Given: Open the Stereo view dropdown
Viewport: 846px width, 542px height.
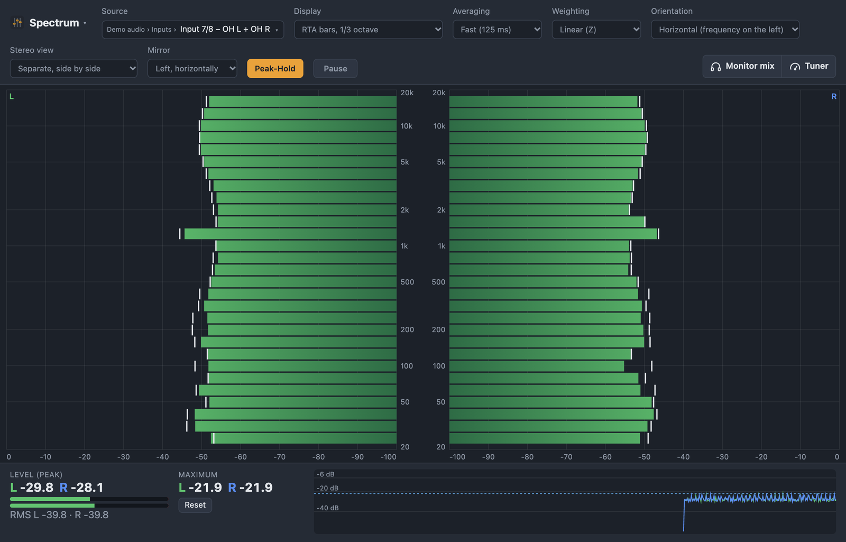Looking at the screenshot, I should [x=73, y=69].
